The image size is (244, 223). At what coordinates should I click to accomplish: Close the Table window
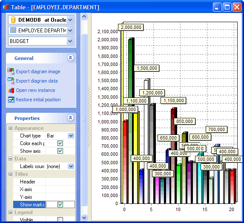237,7
